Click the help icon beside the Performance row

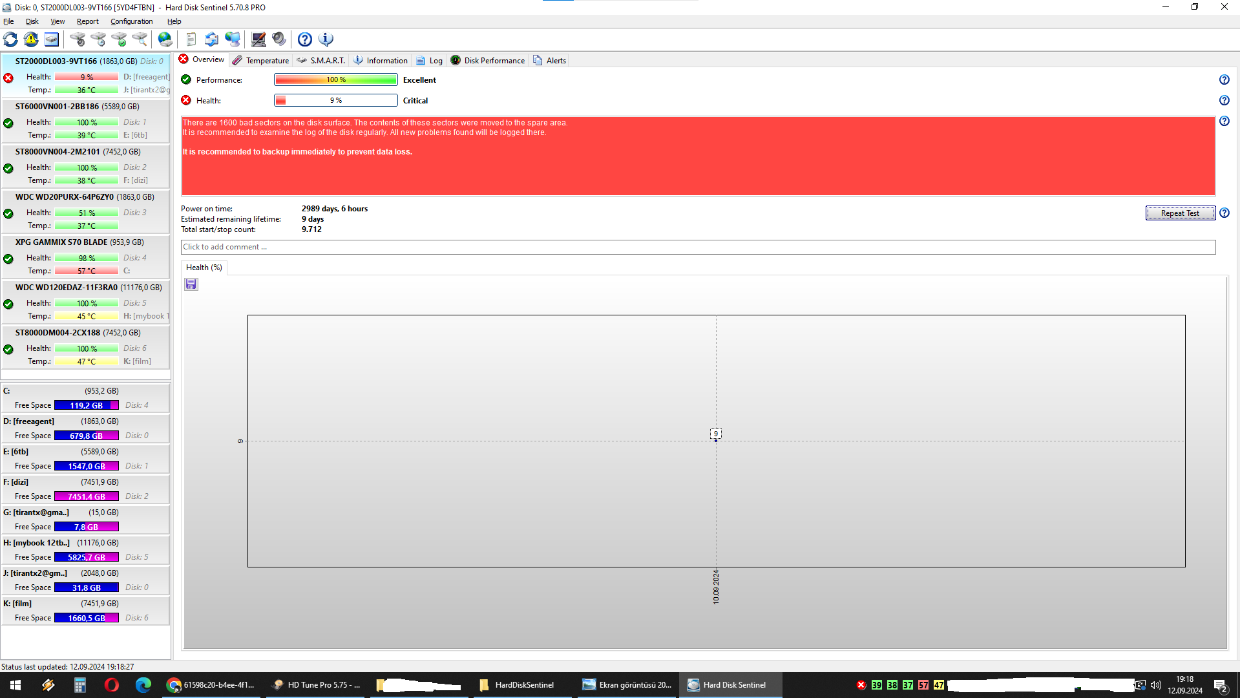(1224, 79)
